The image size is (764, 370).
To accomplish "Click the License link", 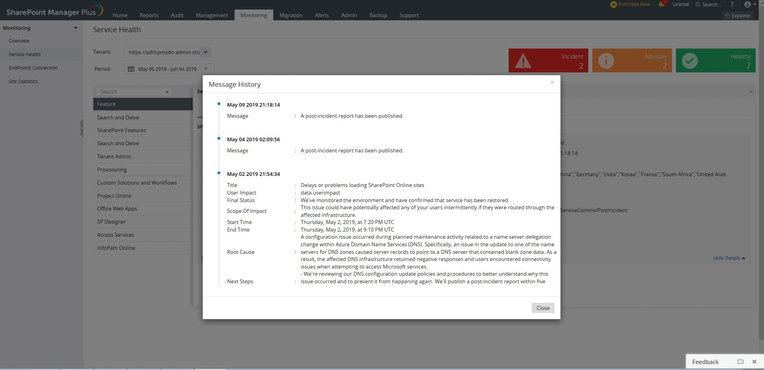I will click(x=681, y=4).
